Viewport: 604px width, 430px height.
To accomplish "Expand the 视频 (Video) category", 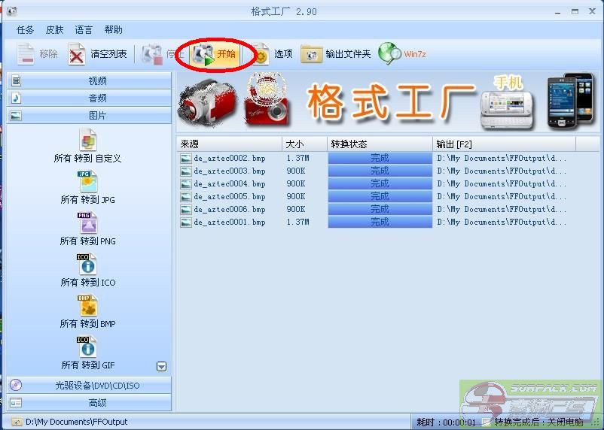I will tap(89, 80).
